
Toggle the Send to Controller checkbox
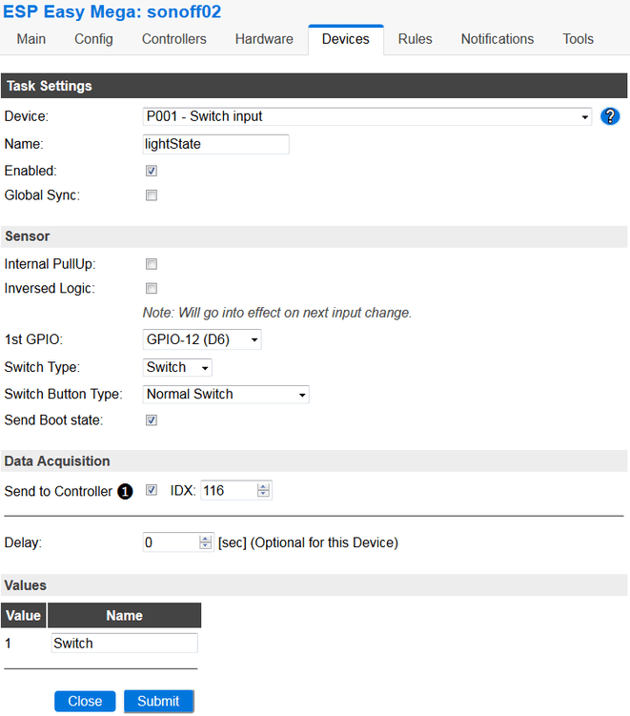click(151, 491)
